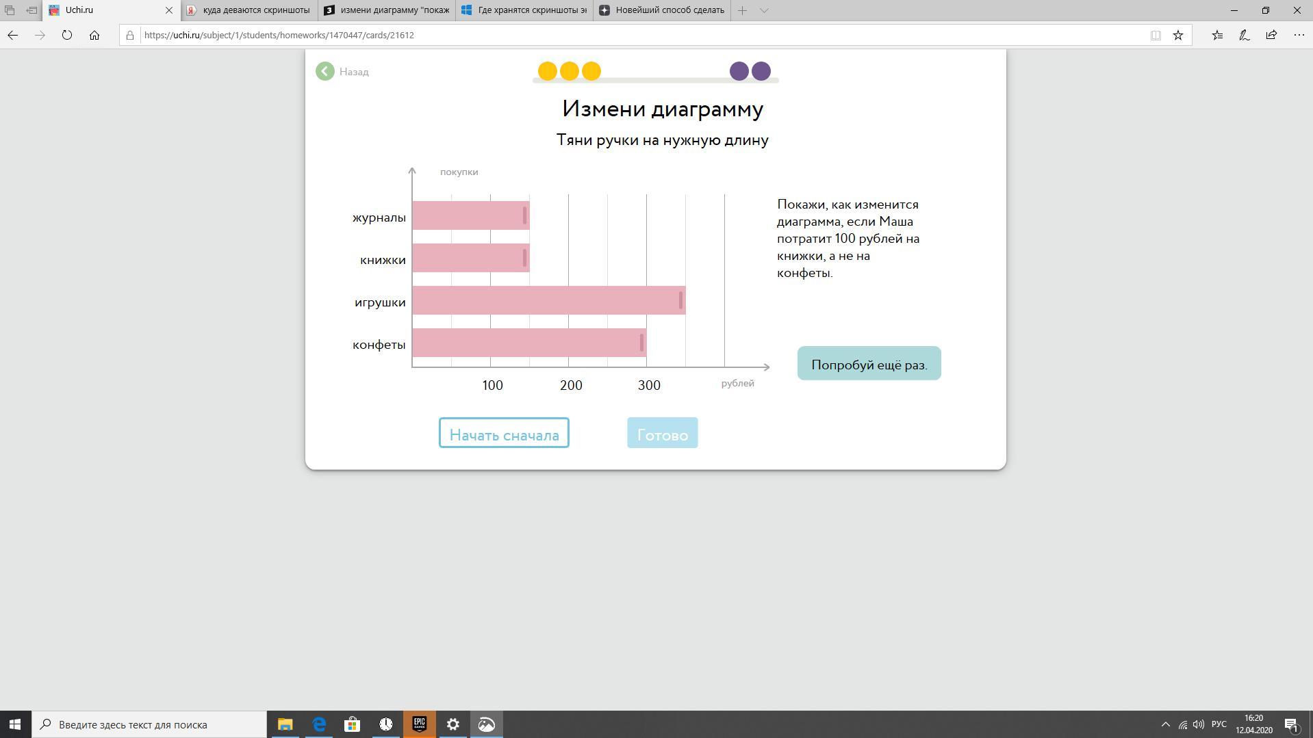Image resolution: width=1313 pixels, height=738 pixels.
Task: Click the 300 axis label
Action: (649, 385)
